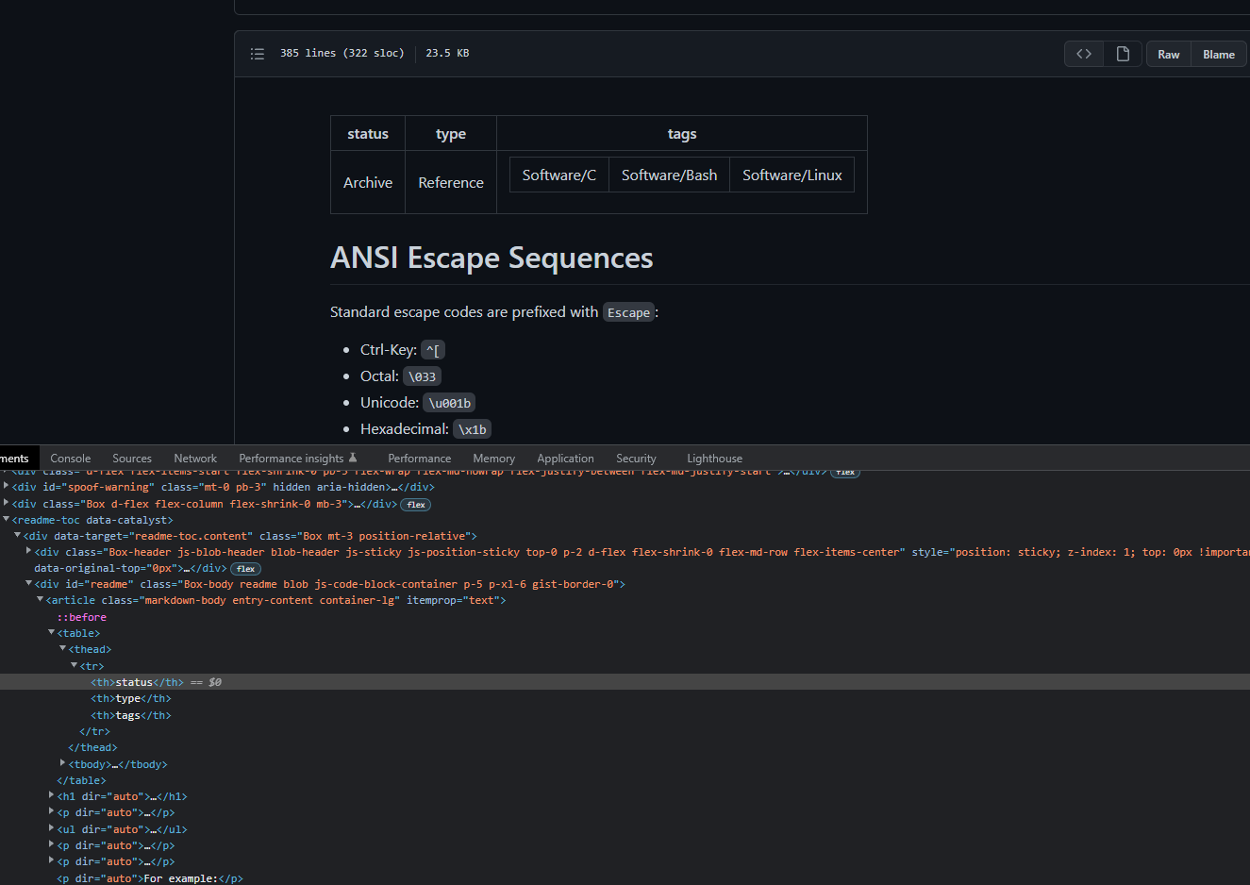1250x885 pixels.
Task: Click the Archive status cell
Action: pyautogui.click(x=368, y=182)
